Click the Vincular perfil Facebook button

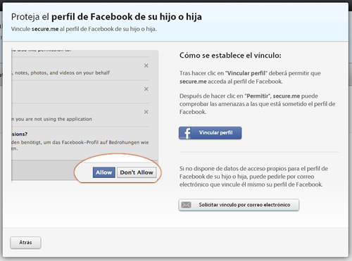click(210, 133)
